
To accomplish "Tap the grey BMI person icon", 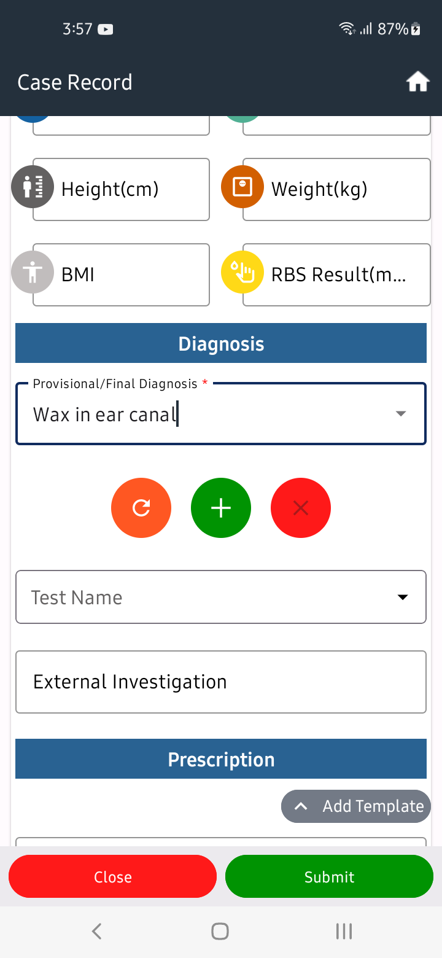I will tap(32, 271).
